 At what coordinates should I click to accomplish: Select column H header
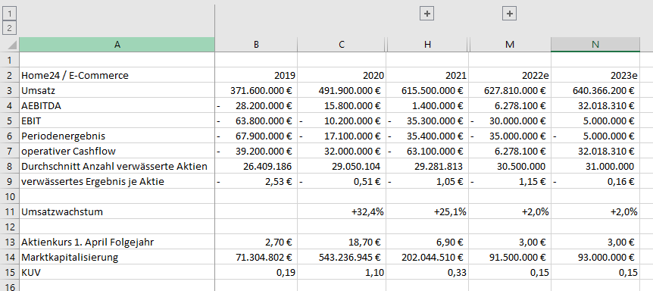coord(428,45)
